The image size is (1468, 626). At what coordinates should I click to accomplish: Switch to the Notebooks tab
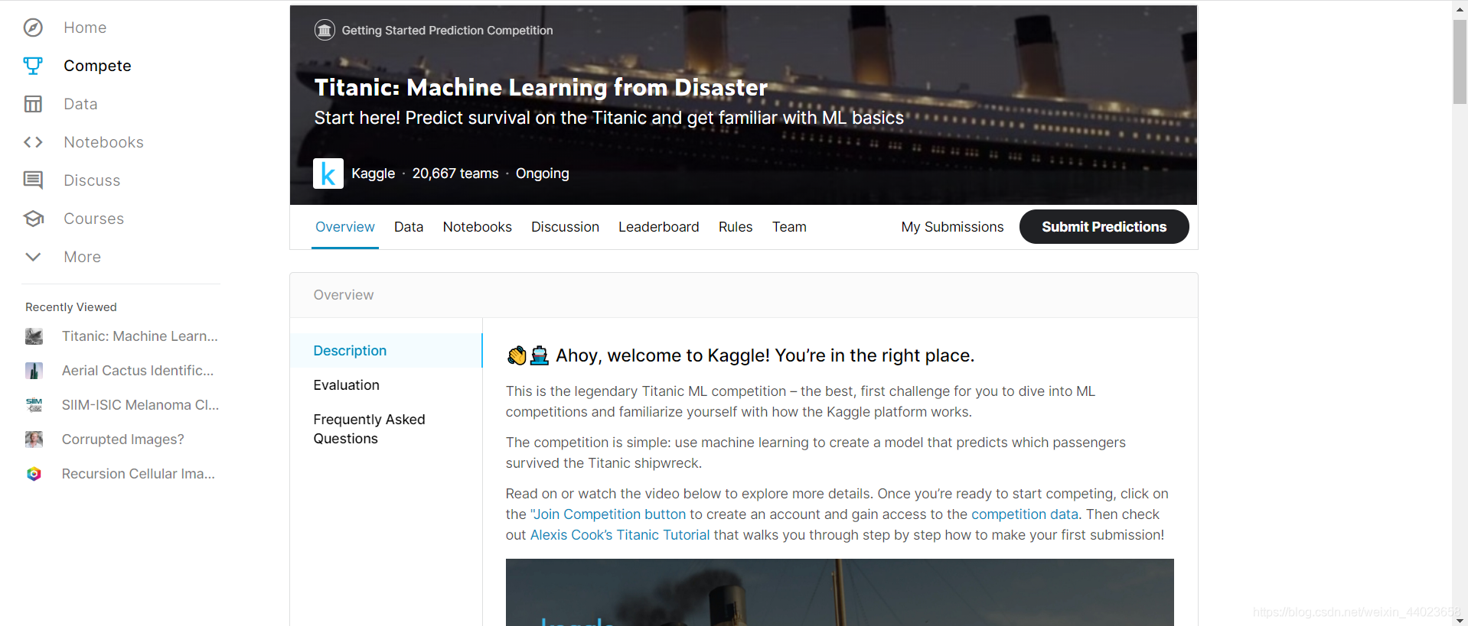[478, 227]
